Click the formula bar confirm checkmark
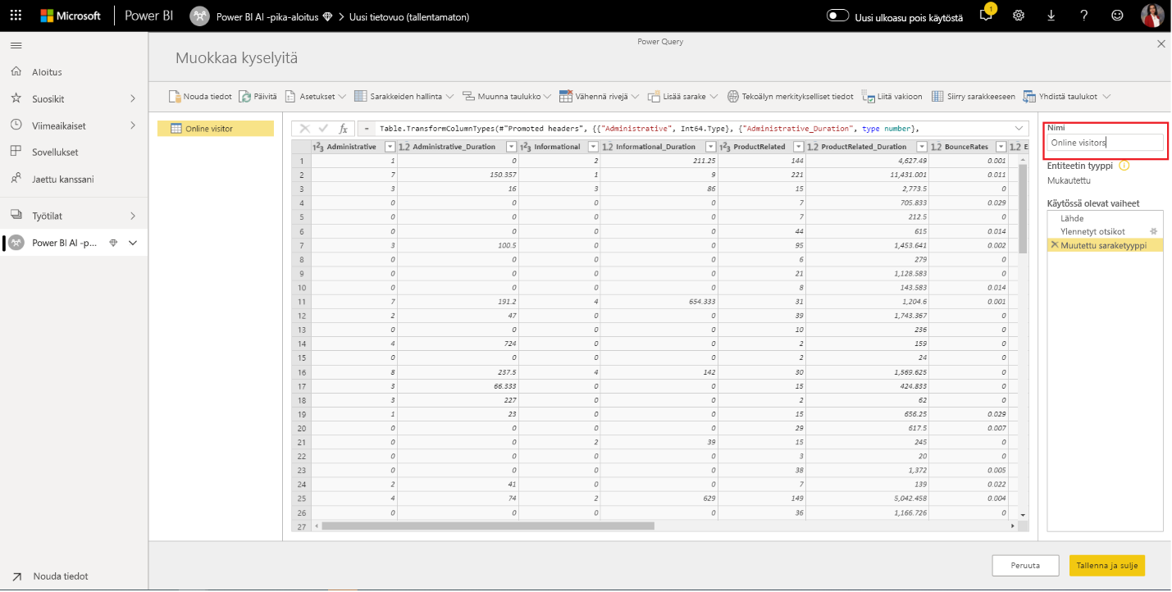The height and width of the screenshot is (592, 1172). 323,129
